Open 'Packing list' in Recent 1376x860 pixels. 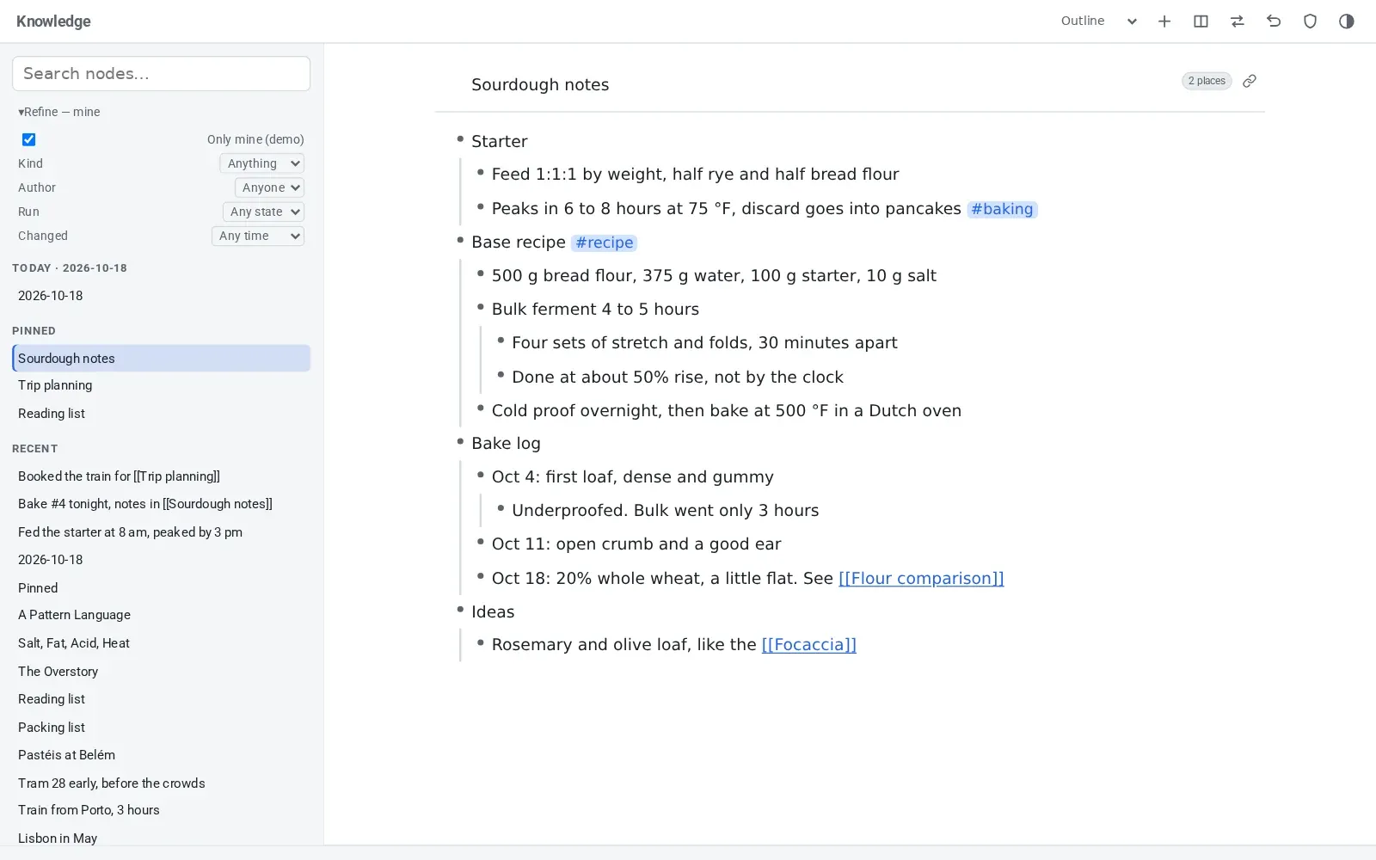coord(161,728)
